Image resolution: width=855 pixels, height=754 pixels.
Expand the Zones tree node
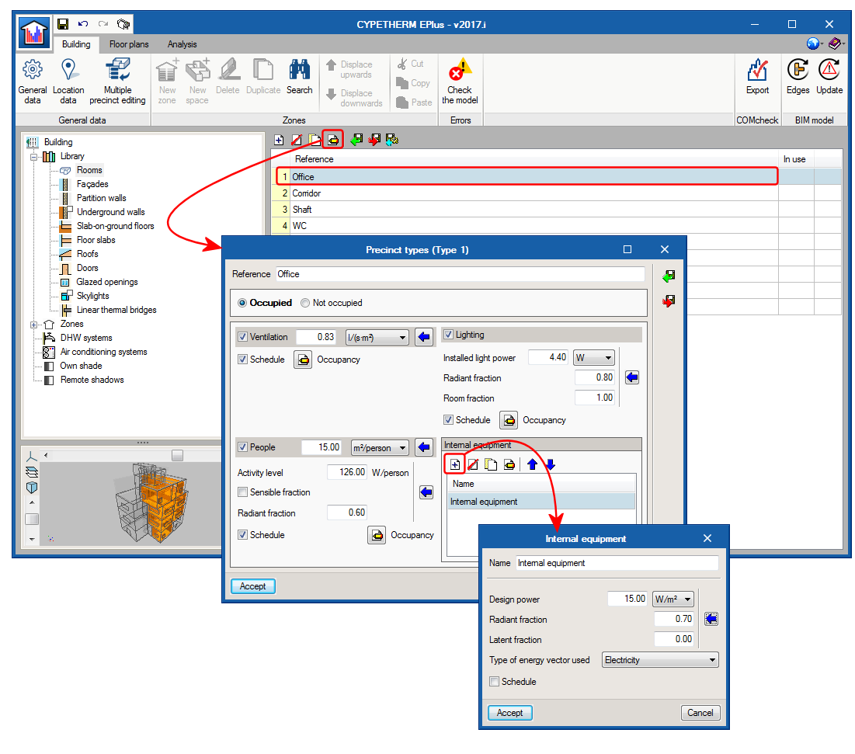pos(33,324)
